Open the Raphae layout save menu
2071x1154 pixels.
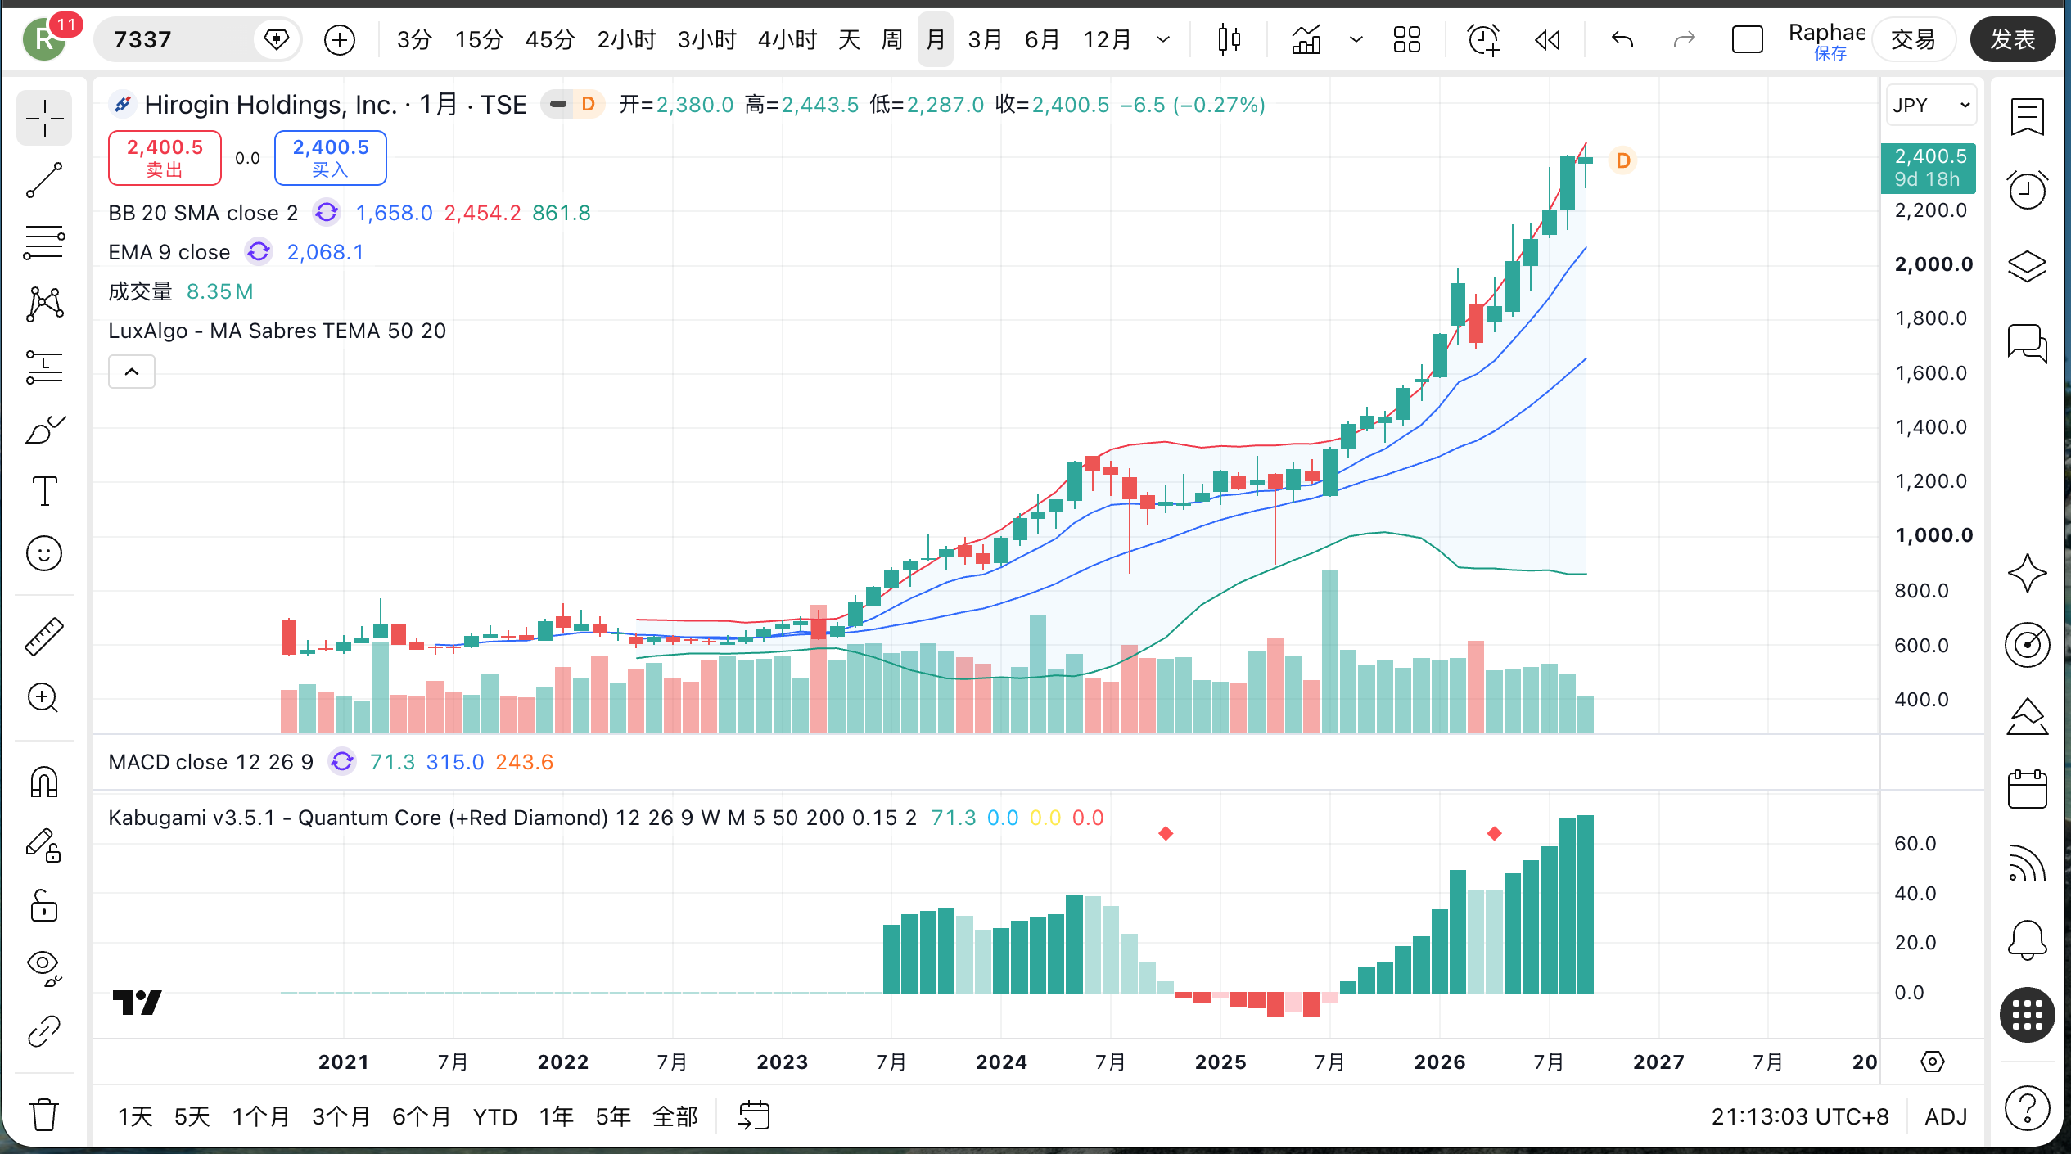(x=1825, y=40)
